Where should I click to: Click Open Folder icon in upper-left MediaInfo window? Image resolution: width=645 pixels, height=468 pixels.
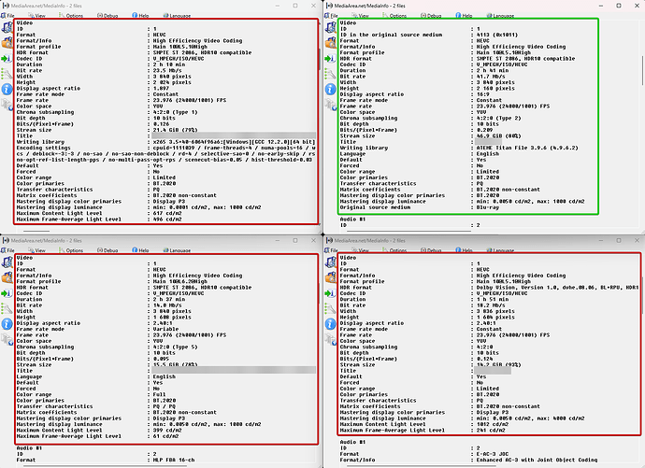pos(7,43)
